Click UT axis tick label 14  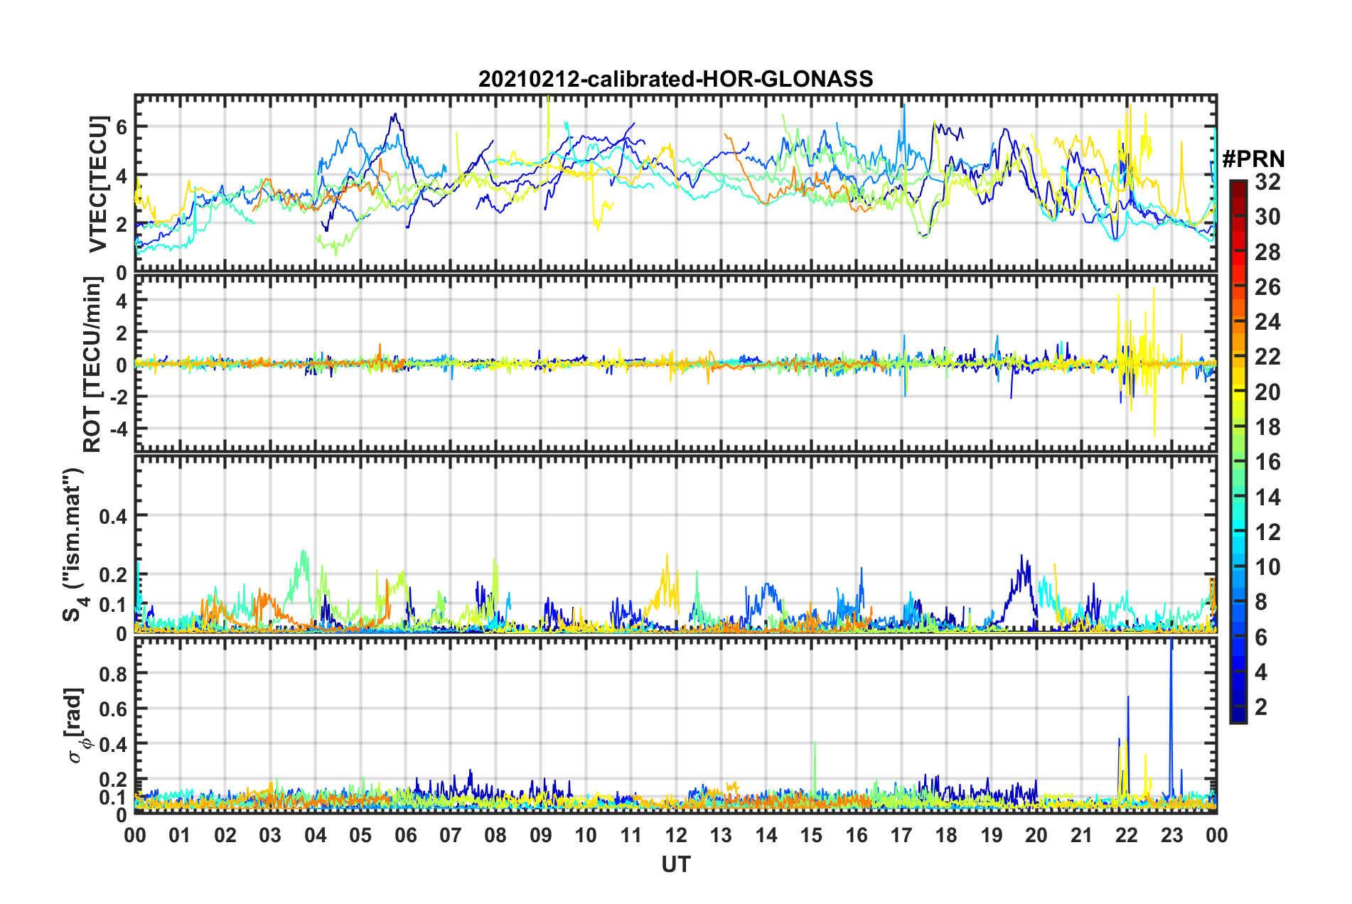point(766,835)
